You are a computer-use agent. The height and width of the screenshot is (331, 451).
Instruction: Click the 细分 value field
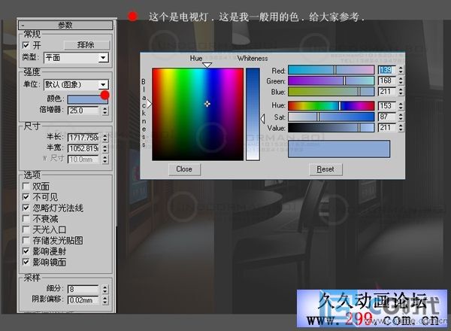(x=83, y=289)
